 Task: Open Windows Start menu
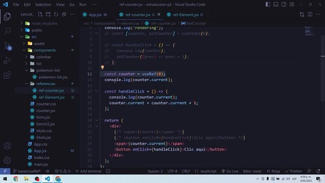[5, 178]
